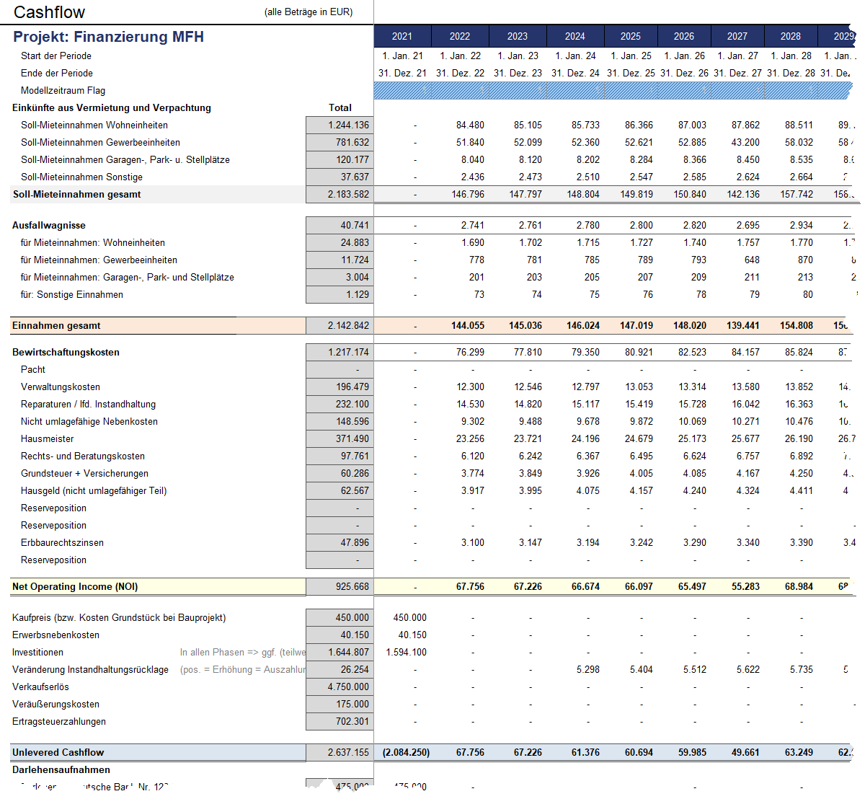Click 'Reparaturen / lfd. Instandhaltung' label
This screenshot has width=865, height=799.
tap(88, 404)
